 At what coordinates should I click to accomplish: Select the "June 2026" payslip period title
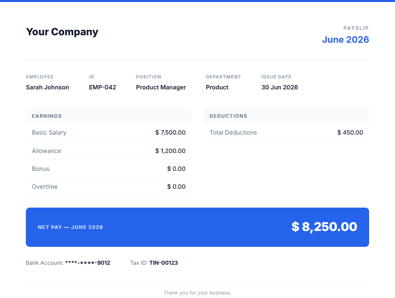point(345,39)
